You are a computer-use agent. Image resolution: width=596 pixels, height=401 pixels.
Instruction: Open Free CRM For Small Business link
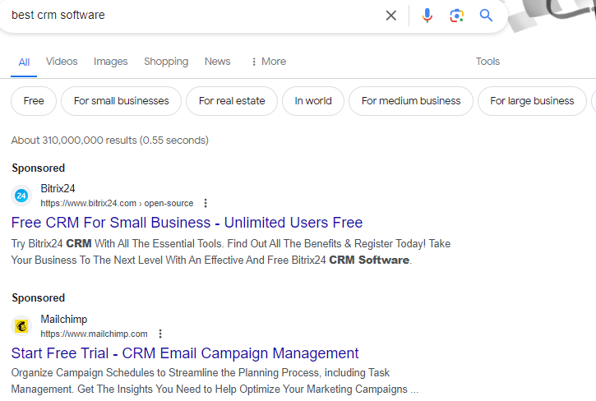pyautogui.click(x=187, y=223)
